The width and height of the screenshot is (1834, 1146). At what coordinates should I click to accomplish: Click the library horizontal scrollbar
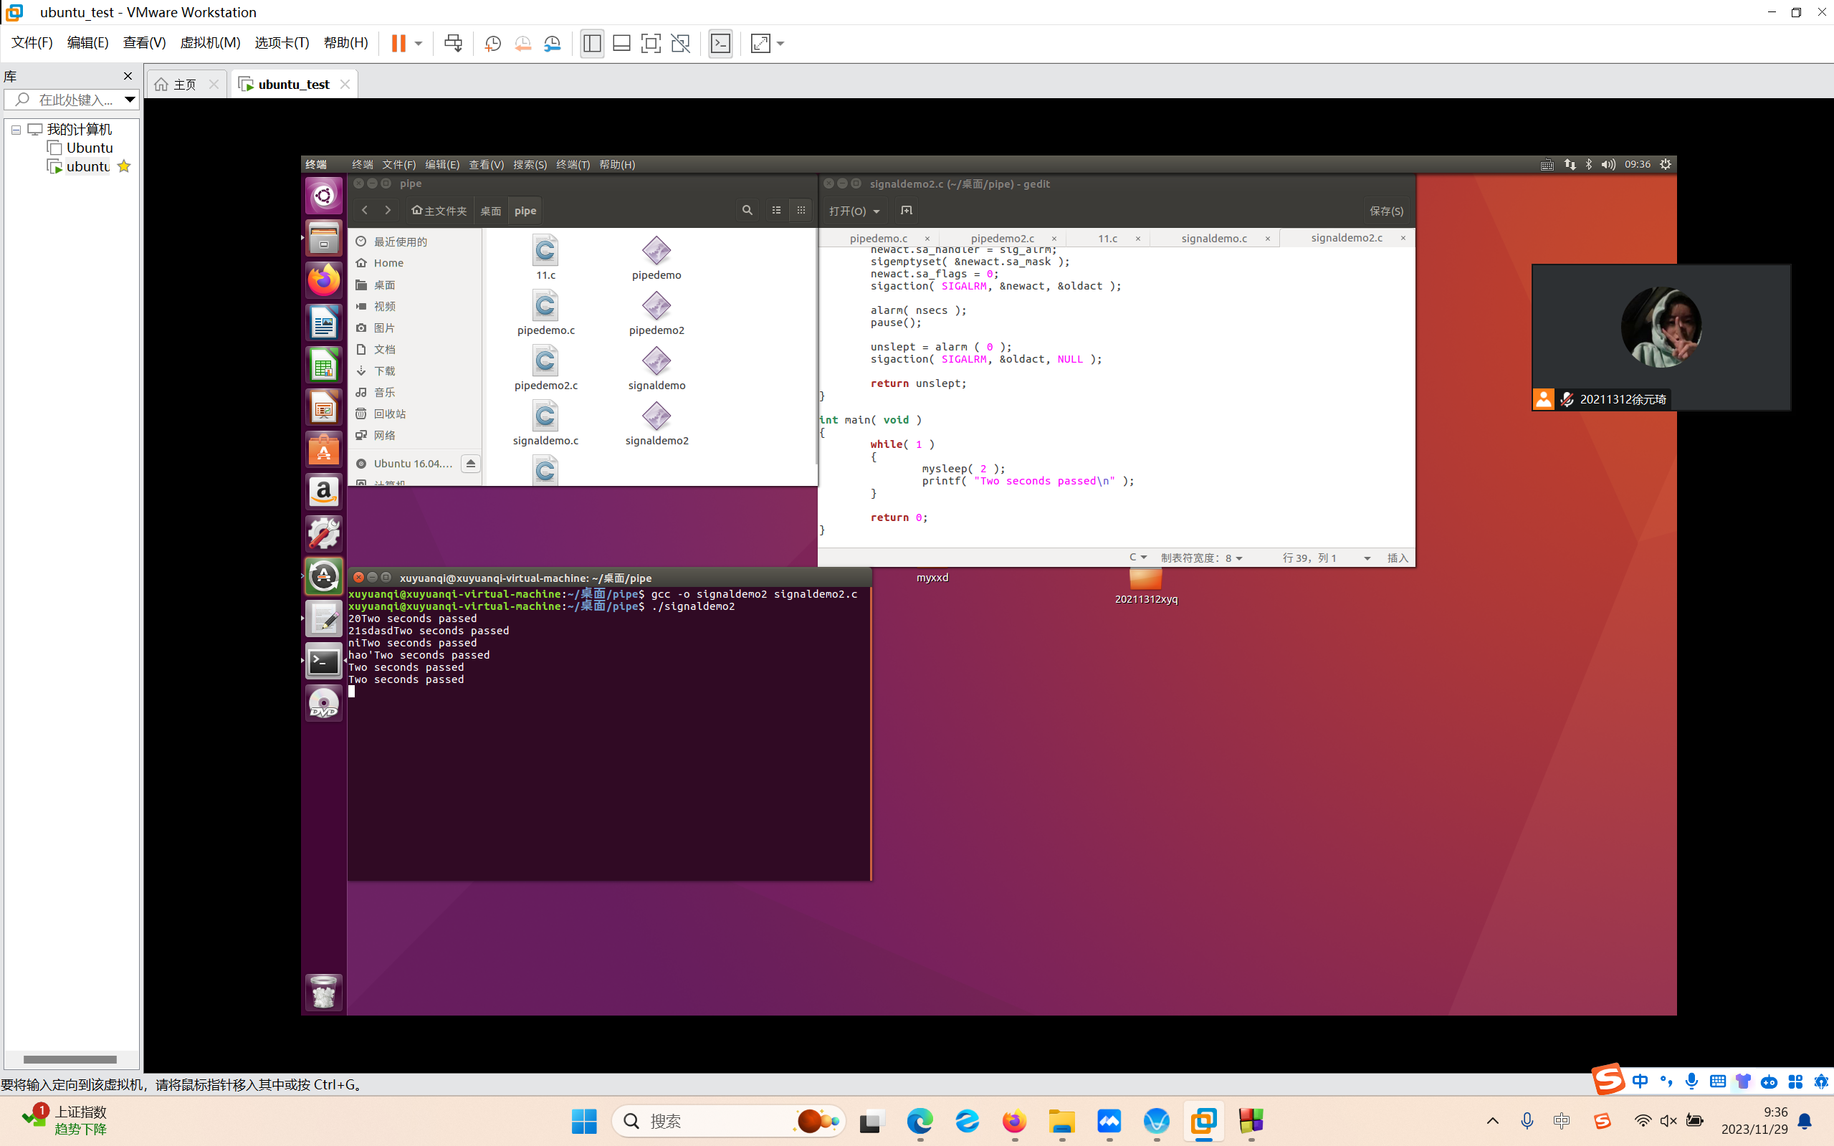click(70, 1059)
